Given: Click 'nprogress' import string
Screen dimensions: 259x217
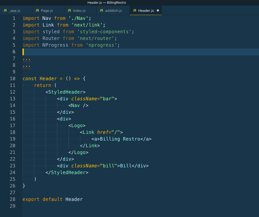Looking at the screenshot, I should click(101, 45).
